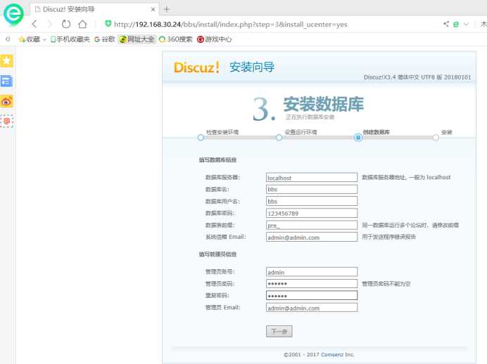Open the 游戏中心 bookmark
This screenshot has height=364, width=487.
point(215,39)
